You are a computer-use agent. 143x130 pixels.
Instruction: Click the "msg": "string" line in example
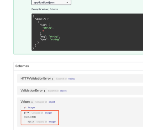coord(50,36)
